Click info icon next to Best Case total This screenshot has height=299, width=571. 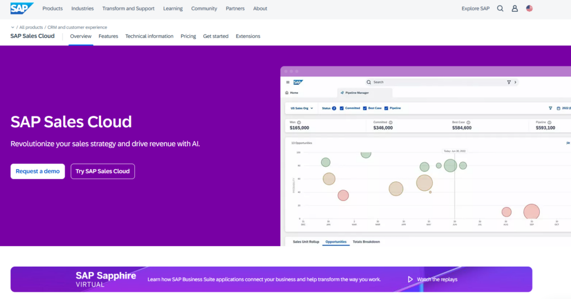pos(468,123)
